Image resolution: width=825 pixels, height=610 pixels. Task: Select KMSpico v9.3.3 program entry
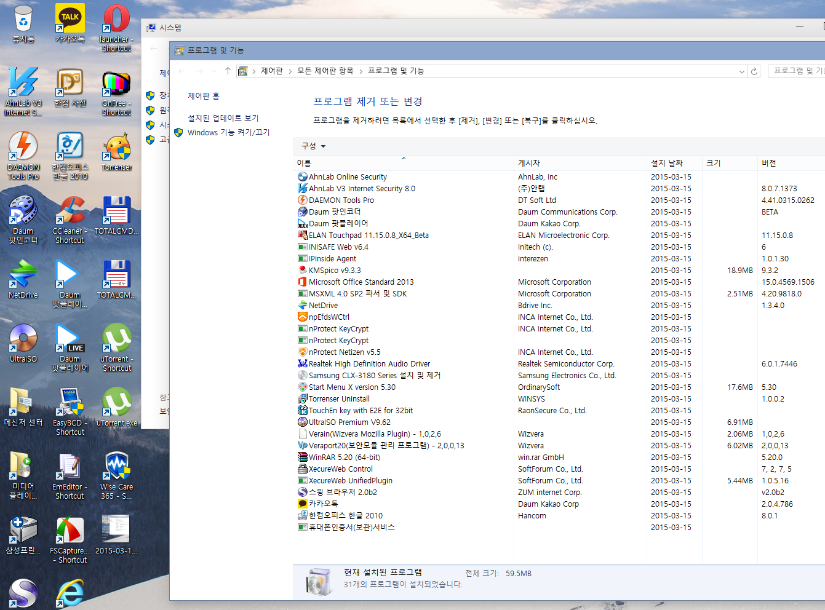point(329,271)
